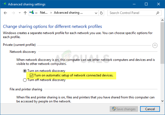Viewport: 165px width, 115px height.
Task: Select Turn on network discovery
Action: click(x=25, y=71)
